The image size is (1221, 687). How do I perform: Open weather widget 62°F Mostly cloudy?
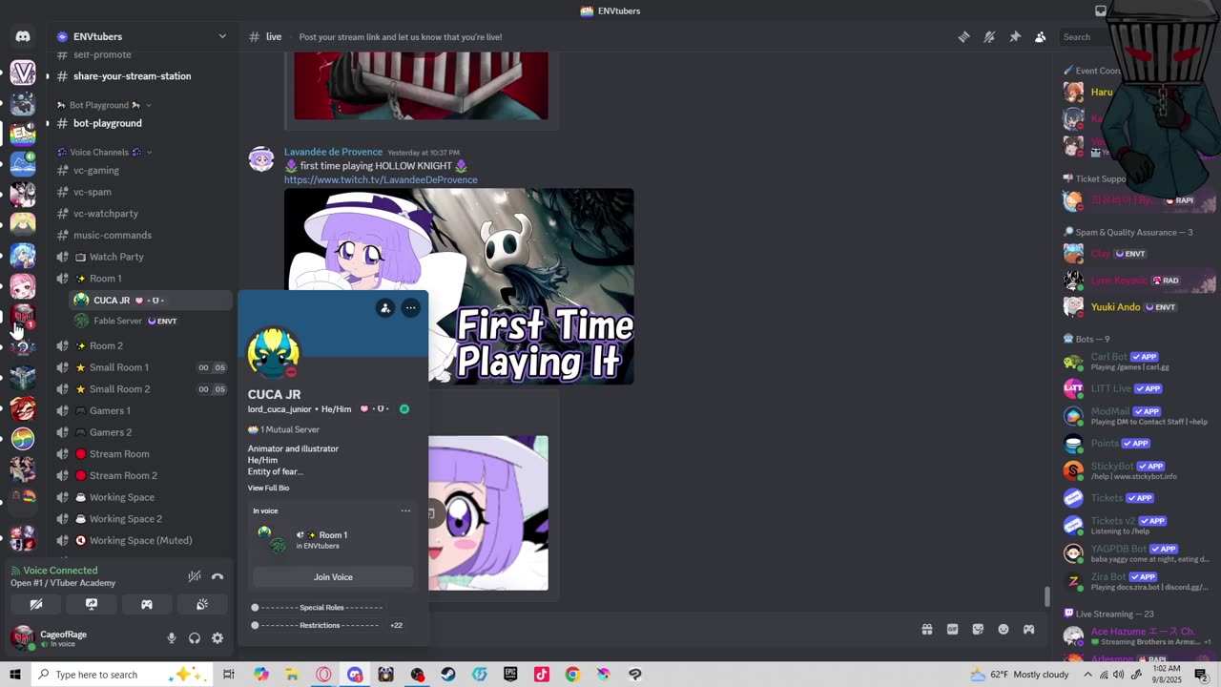click(1019, 675)
